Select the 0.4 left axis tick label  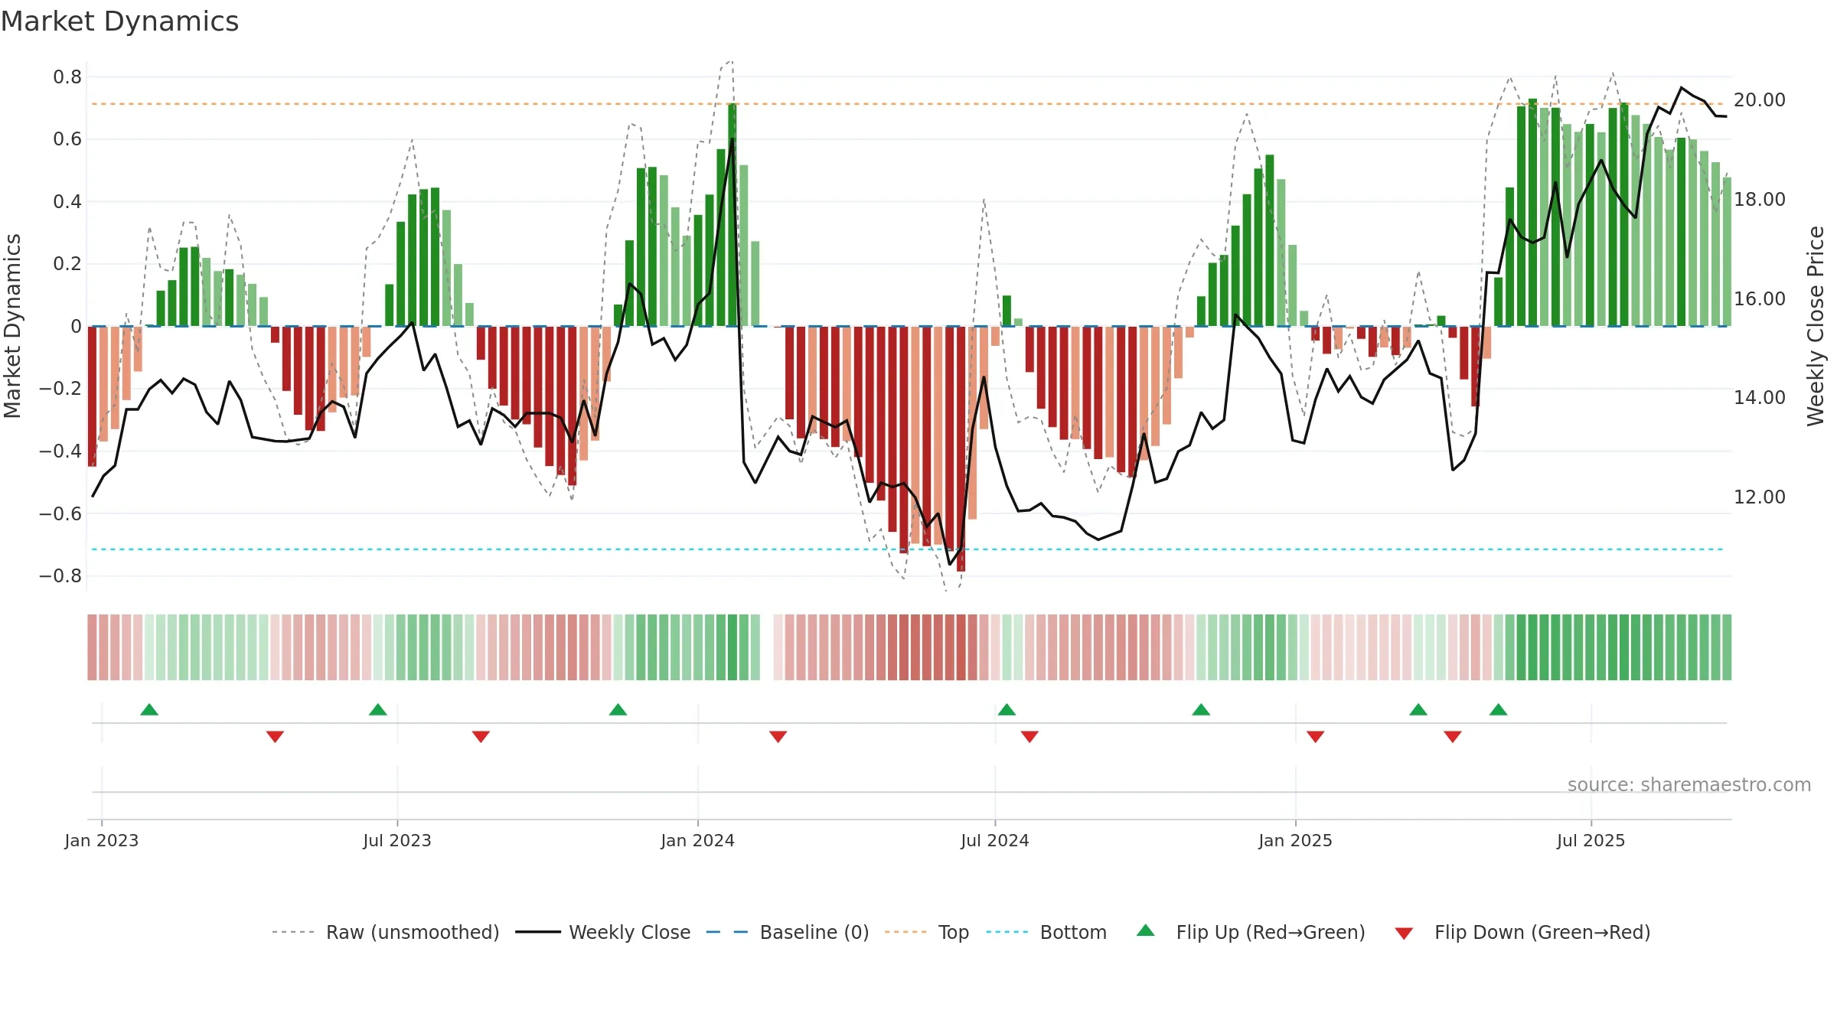click(x=67, y=202)
